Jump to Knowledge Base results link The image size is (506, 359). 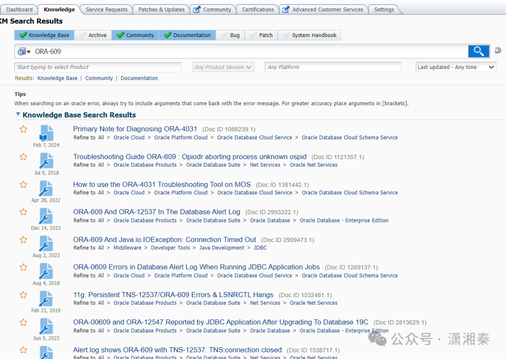pyautogui.click(x=58, y=78)
